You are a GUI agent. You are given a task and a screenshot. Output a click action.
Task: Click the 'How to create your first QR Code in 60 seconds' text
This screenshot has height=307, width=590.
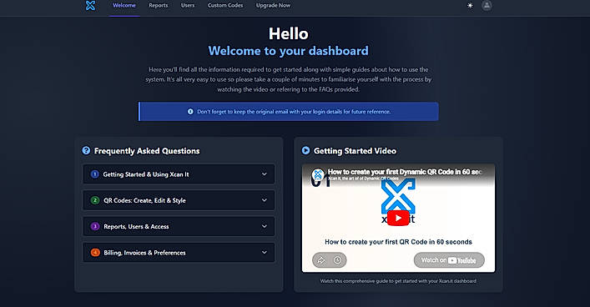point(398,242)
